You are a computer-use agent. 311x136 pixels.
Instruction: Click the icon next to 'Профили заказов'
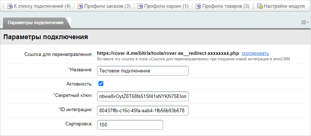(80, 6)
